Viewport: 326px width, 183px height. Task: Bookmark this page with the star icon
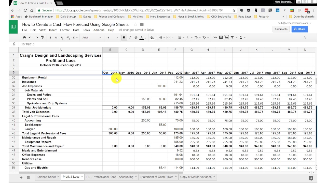pos(234,10)
